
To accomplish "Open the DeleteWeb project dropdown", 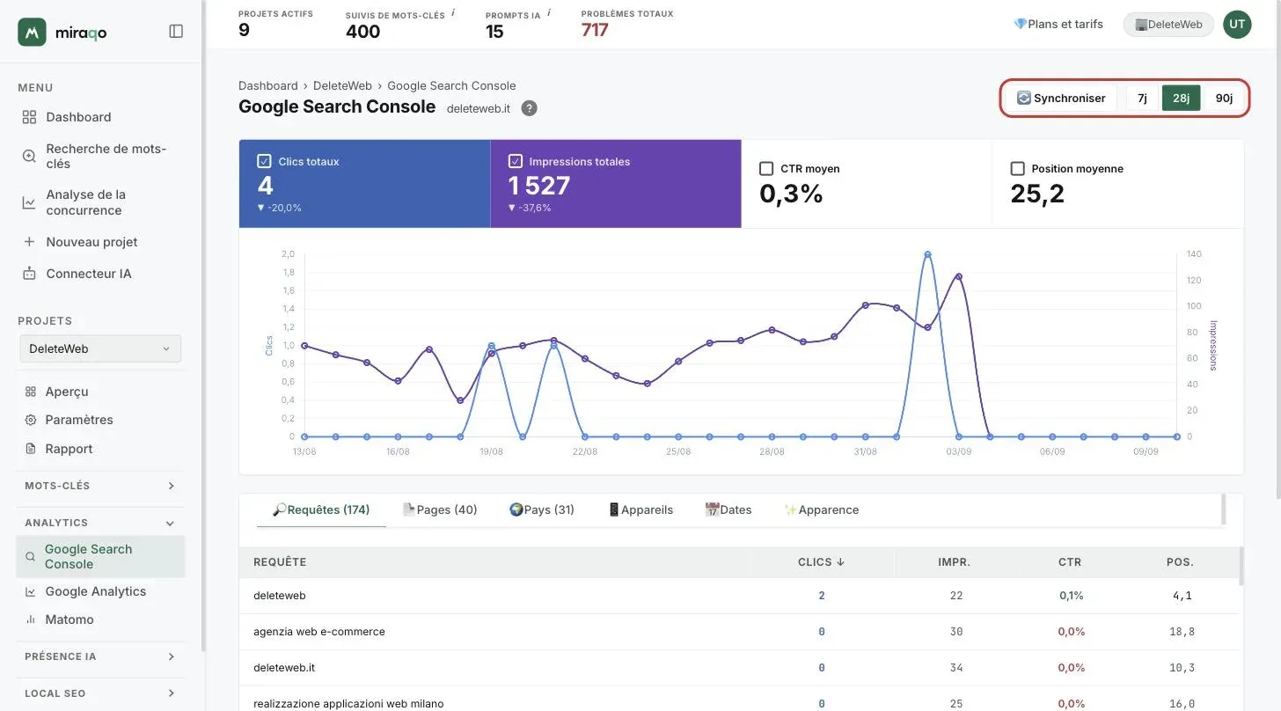I will coord(100,348).
